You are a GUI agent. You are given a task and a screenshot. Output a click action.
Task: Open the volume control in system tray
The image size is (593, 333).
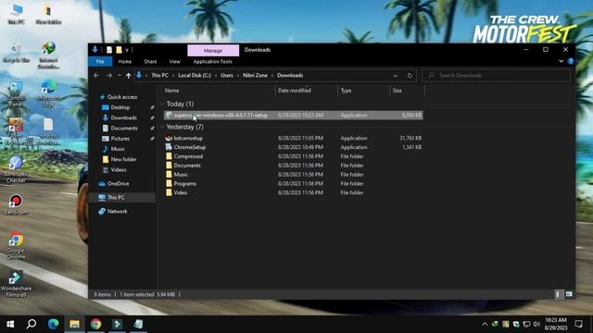pyautogui.click(x=536, y=324)
